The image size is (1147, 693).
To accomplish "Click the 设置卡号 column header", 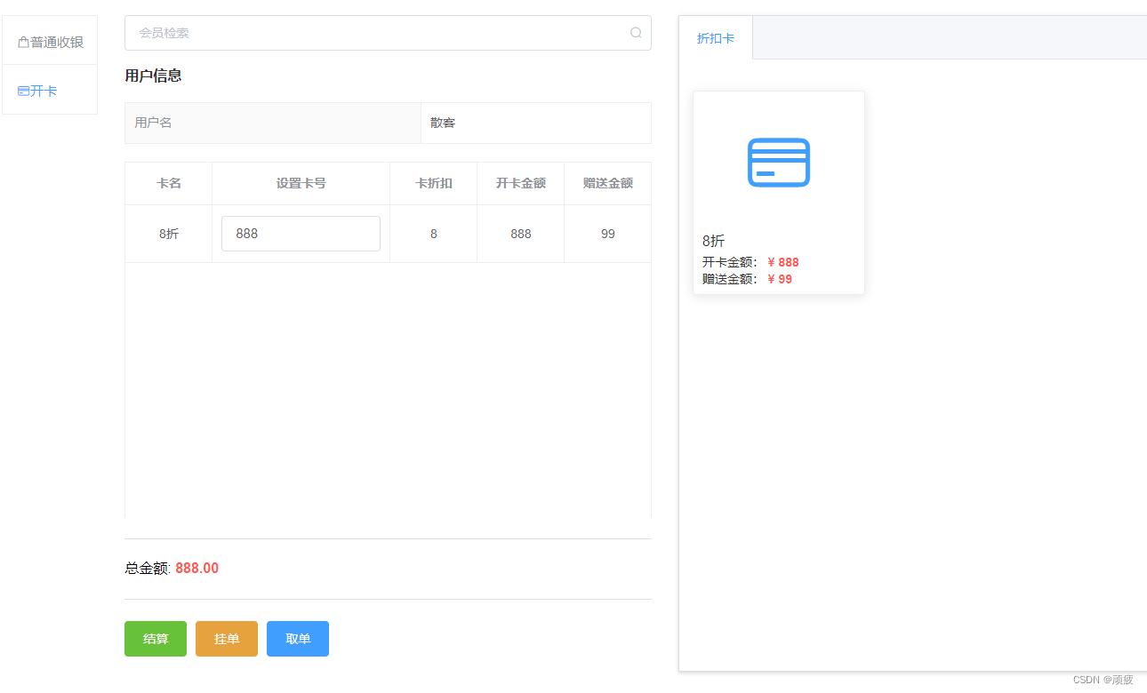I will (x=301, y=183).
